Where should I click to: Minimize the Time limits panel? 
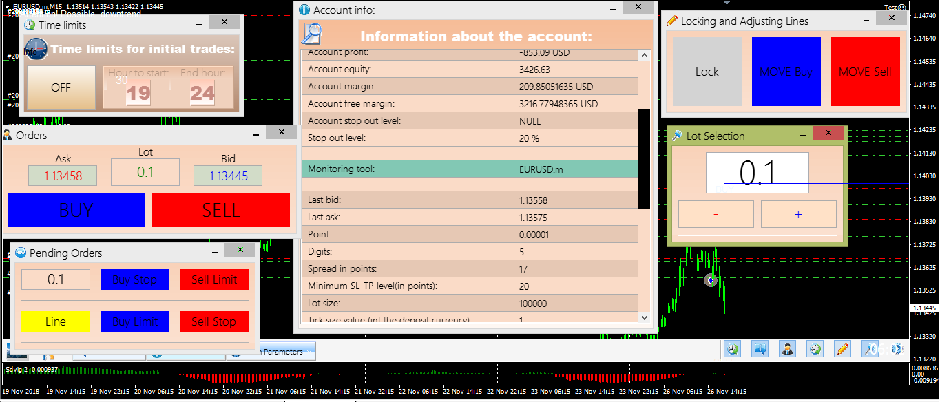click(x=199, y=24)
